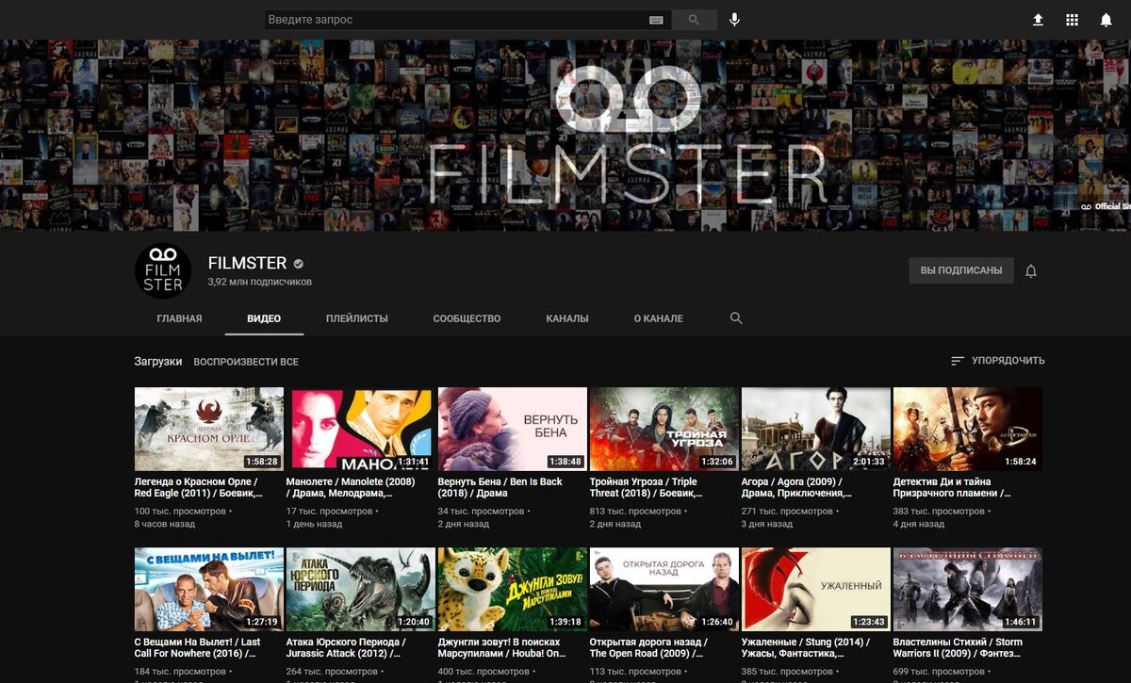This screenshot has height=683, width=1131.
Task: Click the ВЫ ПОДПИСАНЫ button
Action: click(961, 270)
